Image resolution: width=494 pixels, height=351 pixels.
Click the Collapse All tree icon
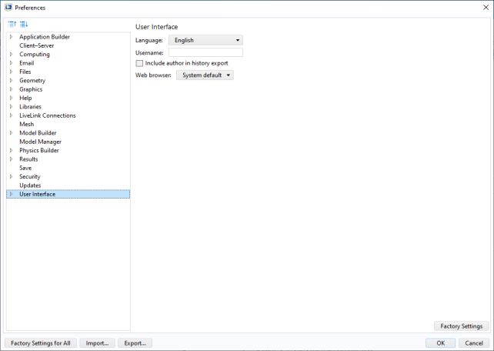(x=12, y=24)
